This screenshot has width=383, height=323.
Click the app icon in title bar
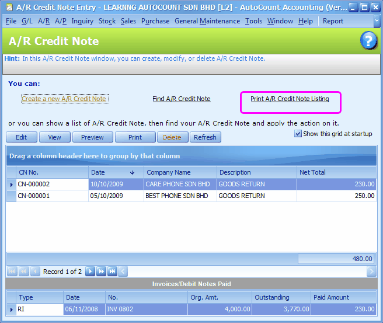tap(8, 8)
